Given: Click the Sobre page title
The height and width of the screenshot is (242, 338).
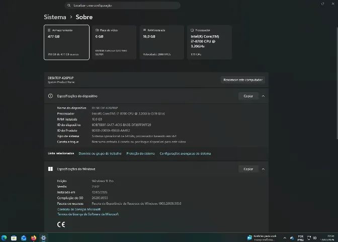Looking at the screenshot, I should click(x=84, y=17).
